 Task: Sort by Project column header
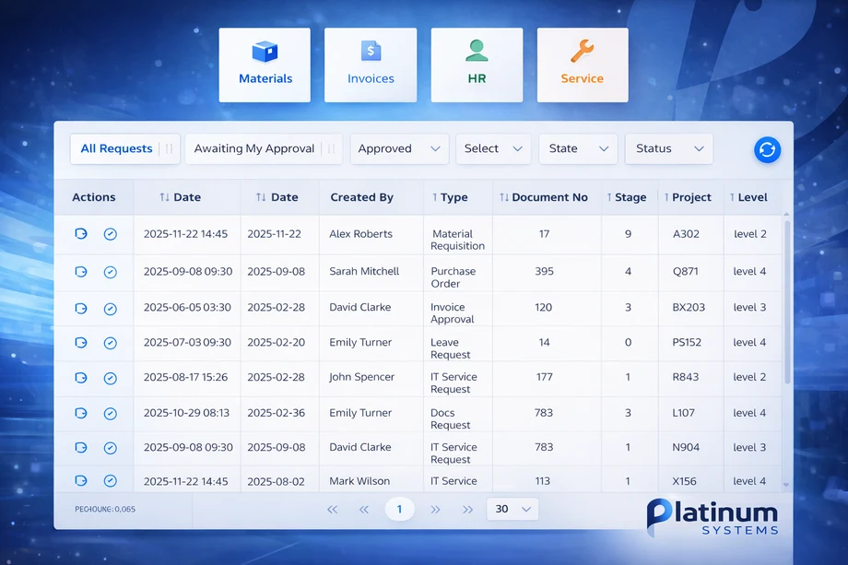tap(688, 197)
